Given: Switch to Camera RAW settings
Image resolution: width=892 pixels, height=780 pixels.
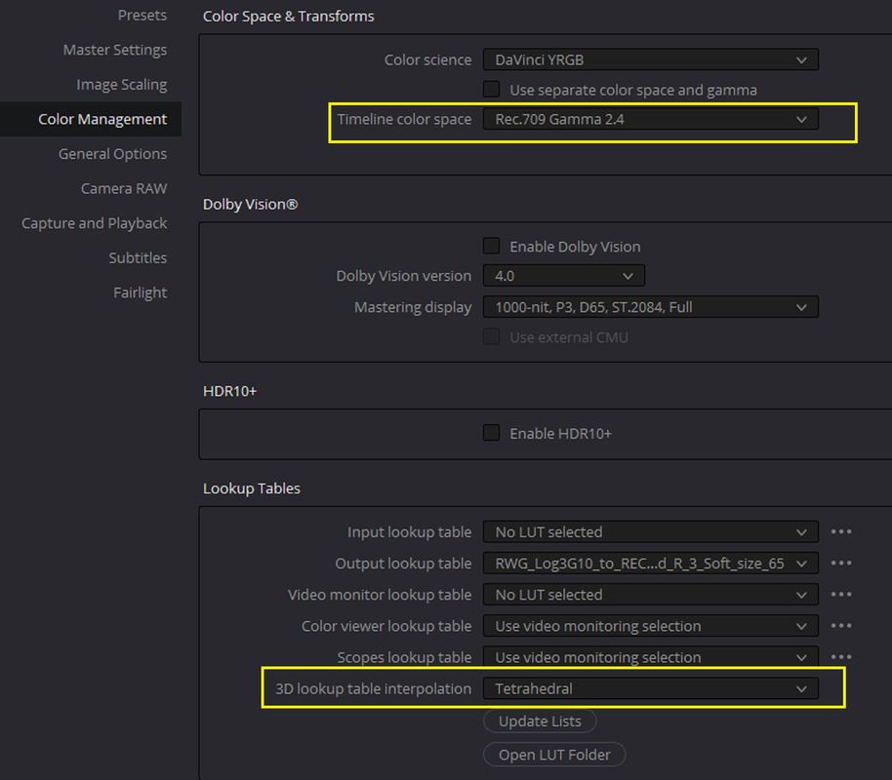Looking at the screenshot, I should (x=124, y=189).
